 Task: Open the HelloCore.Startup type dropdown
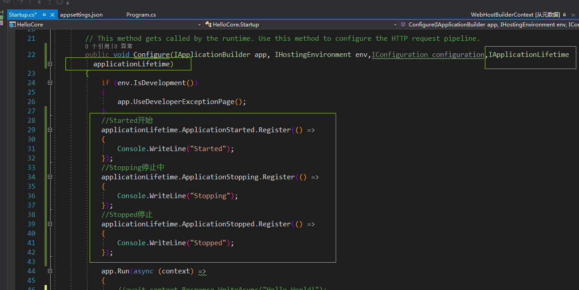(x=300, y=25)
